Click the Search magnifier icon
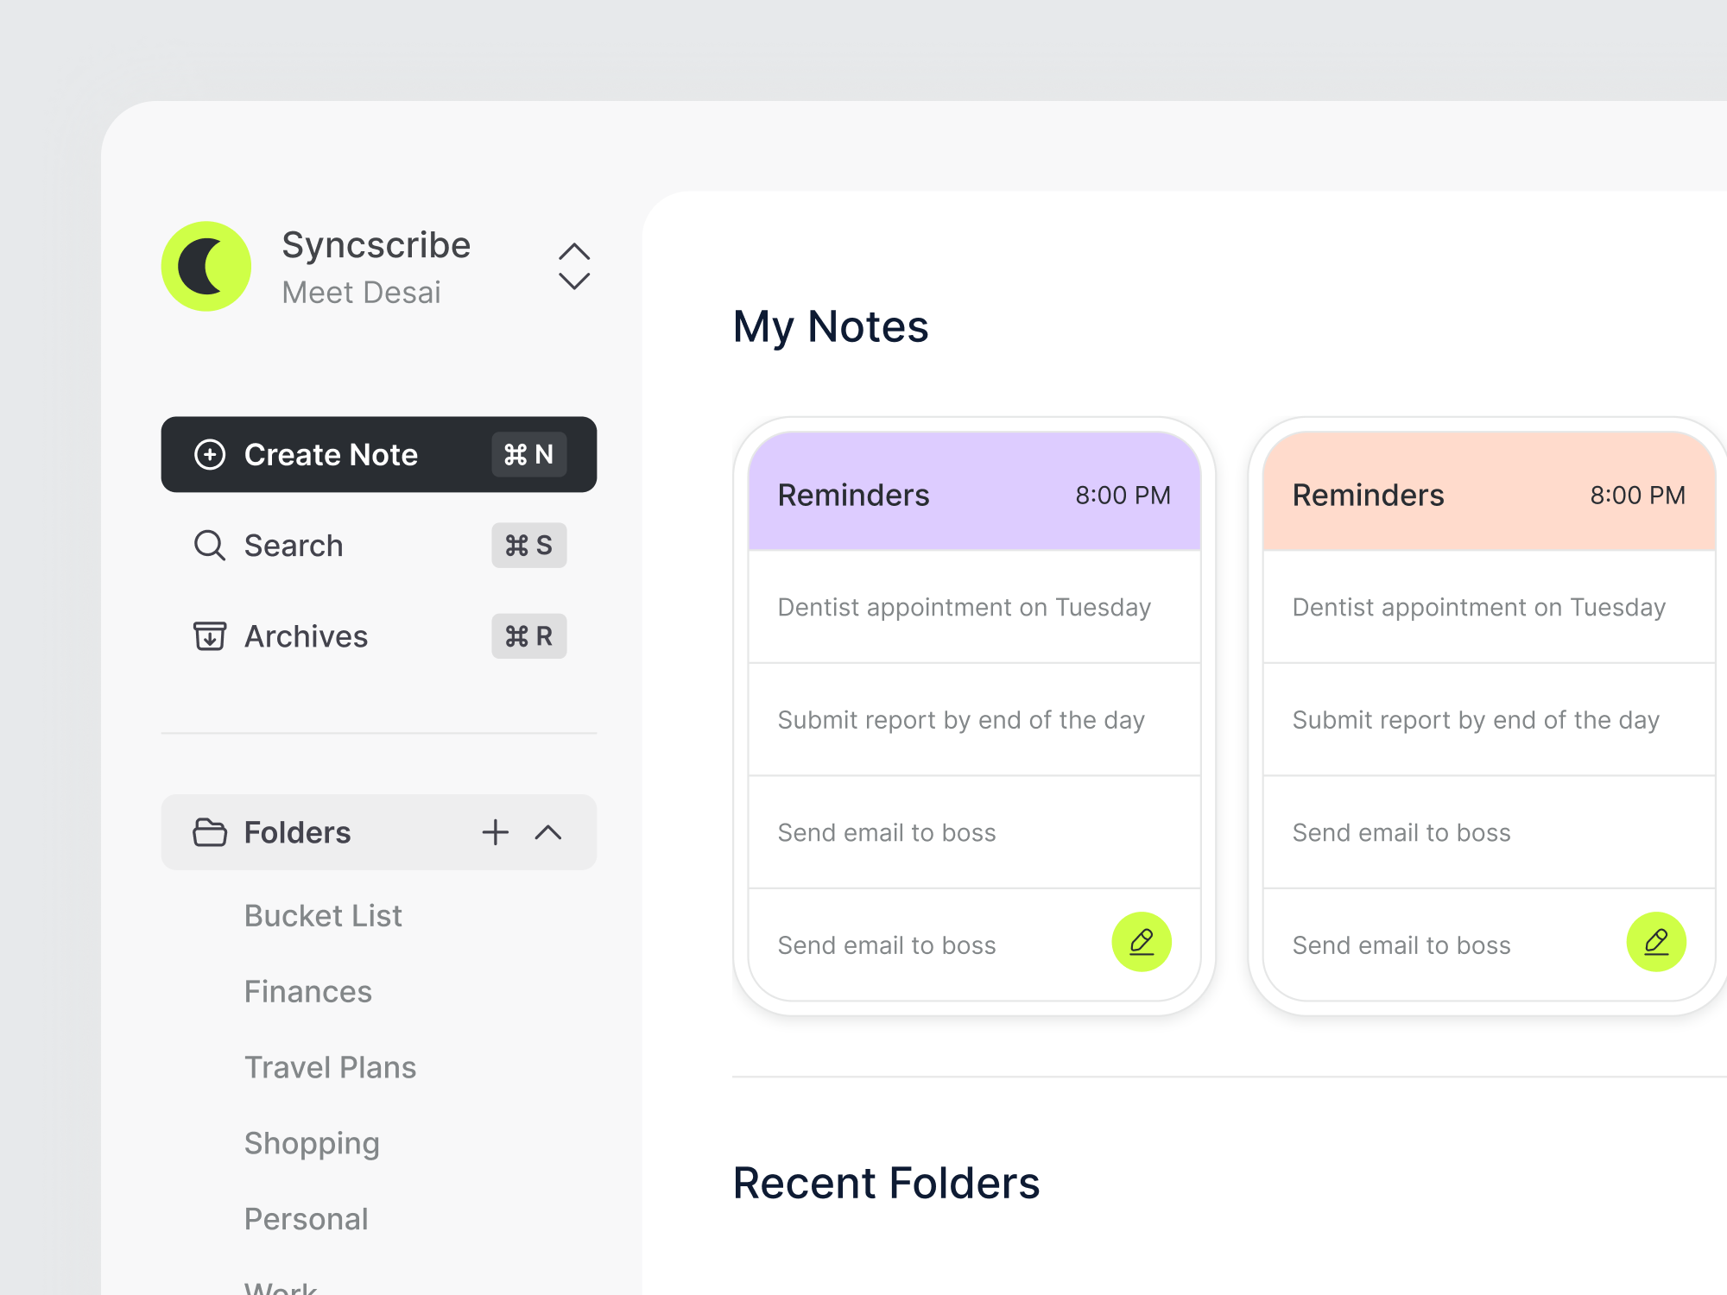1727x1295 pixels. pyautogui.click(x=209, y=546)
